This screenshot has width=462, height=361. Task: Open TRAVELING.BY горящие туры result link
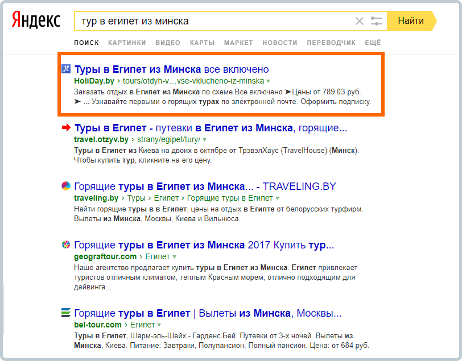click(205, 186)
